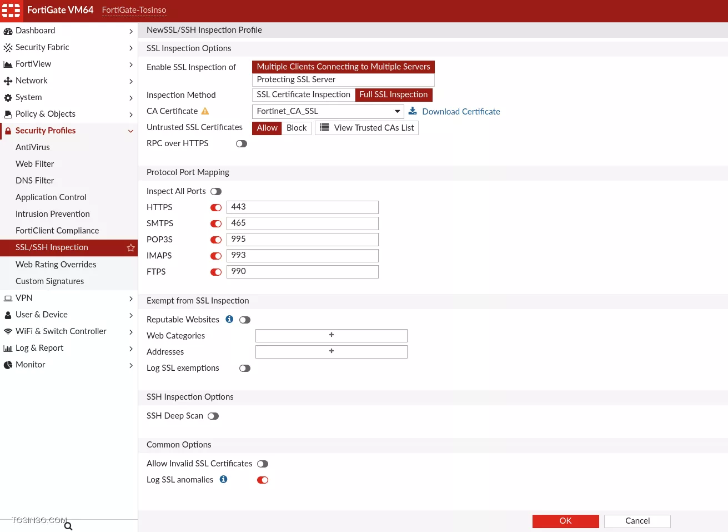Expand the Monitor menu chevron
Image resolution: width=728 pixels, height=532 pixels.
click(x=131, y=365)
